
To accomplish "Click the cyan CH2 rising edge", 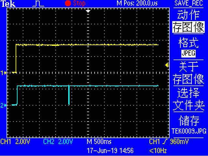I will (17, 95).
